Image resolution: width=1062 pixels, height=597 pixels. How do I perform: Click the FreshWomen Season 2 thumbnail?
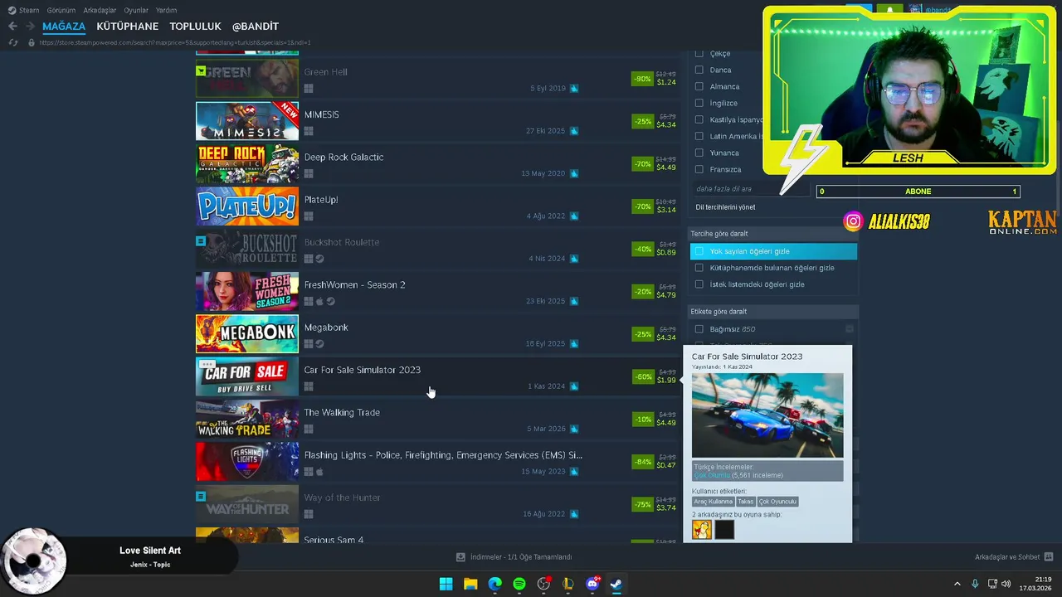coord(247,291)
